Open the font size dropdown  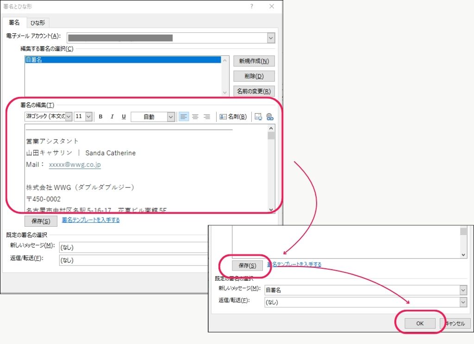pos(88,117)
